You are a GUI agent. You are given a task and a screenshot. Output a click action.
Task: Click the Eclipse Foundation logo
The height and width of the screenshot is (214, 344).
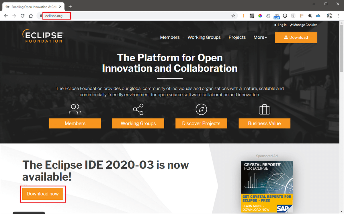[x=43, y=36]
